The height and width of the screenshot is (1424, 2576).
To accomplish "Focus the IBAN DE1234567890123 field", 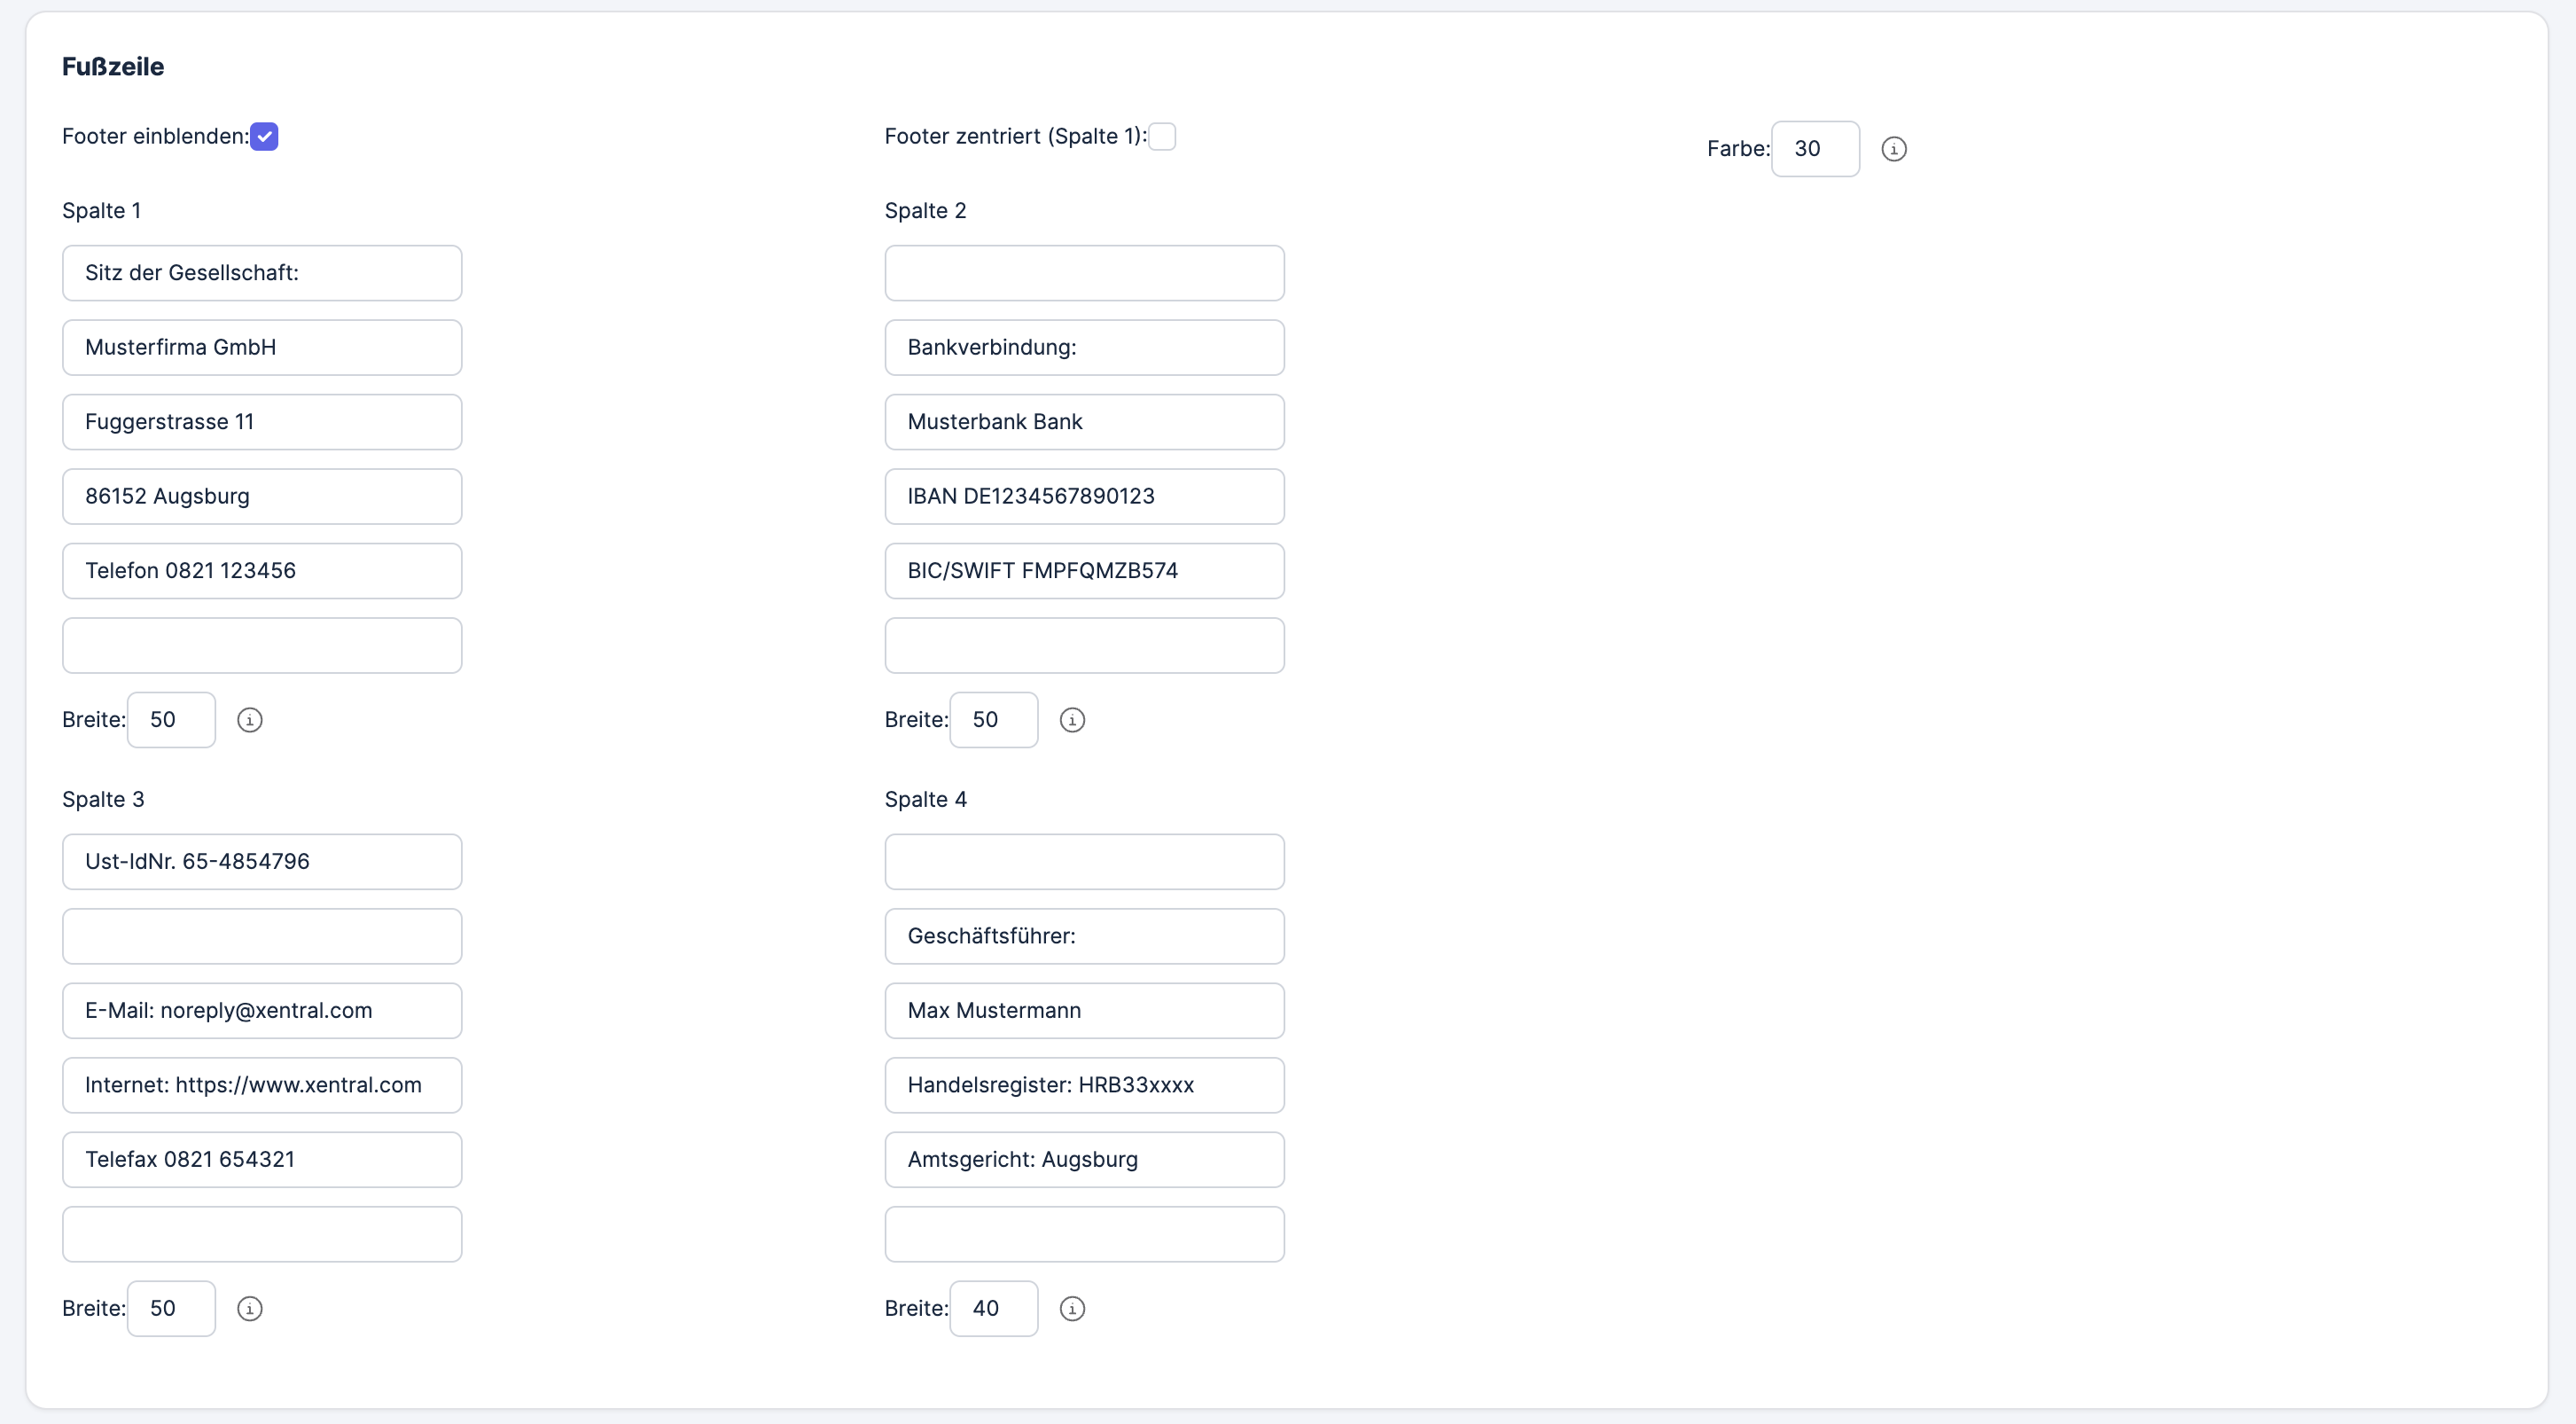I will pos(1084,496).
